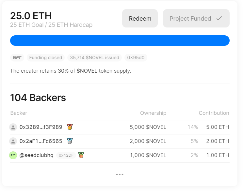This screenshot has height=191, width=243.
Task: Click the NFT tag badge
Action: tap(17, 58)
